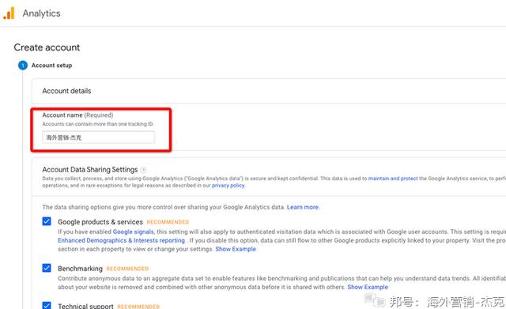Viewport: 506px width, 309px height.
Task: Open help icon beside Account Data Sharing Settings
Action: click(143, 170)
